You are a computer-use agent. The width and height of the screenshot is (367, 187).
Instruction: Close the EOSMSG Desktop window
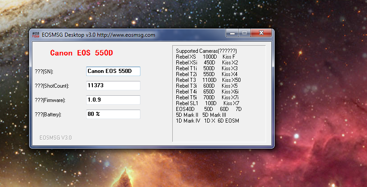(x=261, y=33)
